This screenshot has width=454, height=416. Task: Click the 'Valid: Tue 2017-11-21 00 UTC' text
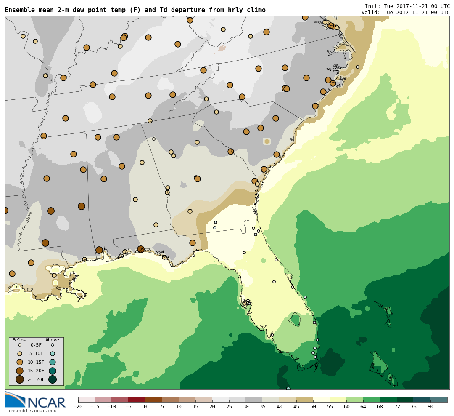tap(405, 13)
